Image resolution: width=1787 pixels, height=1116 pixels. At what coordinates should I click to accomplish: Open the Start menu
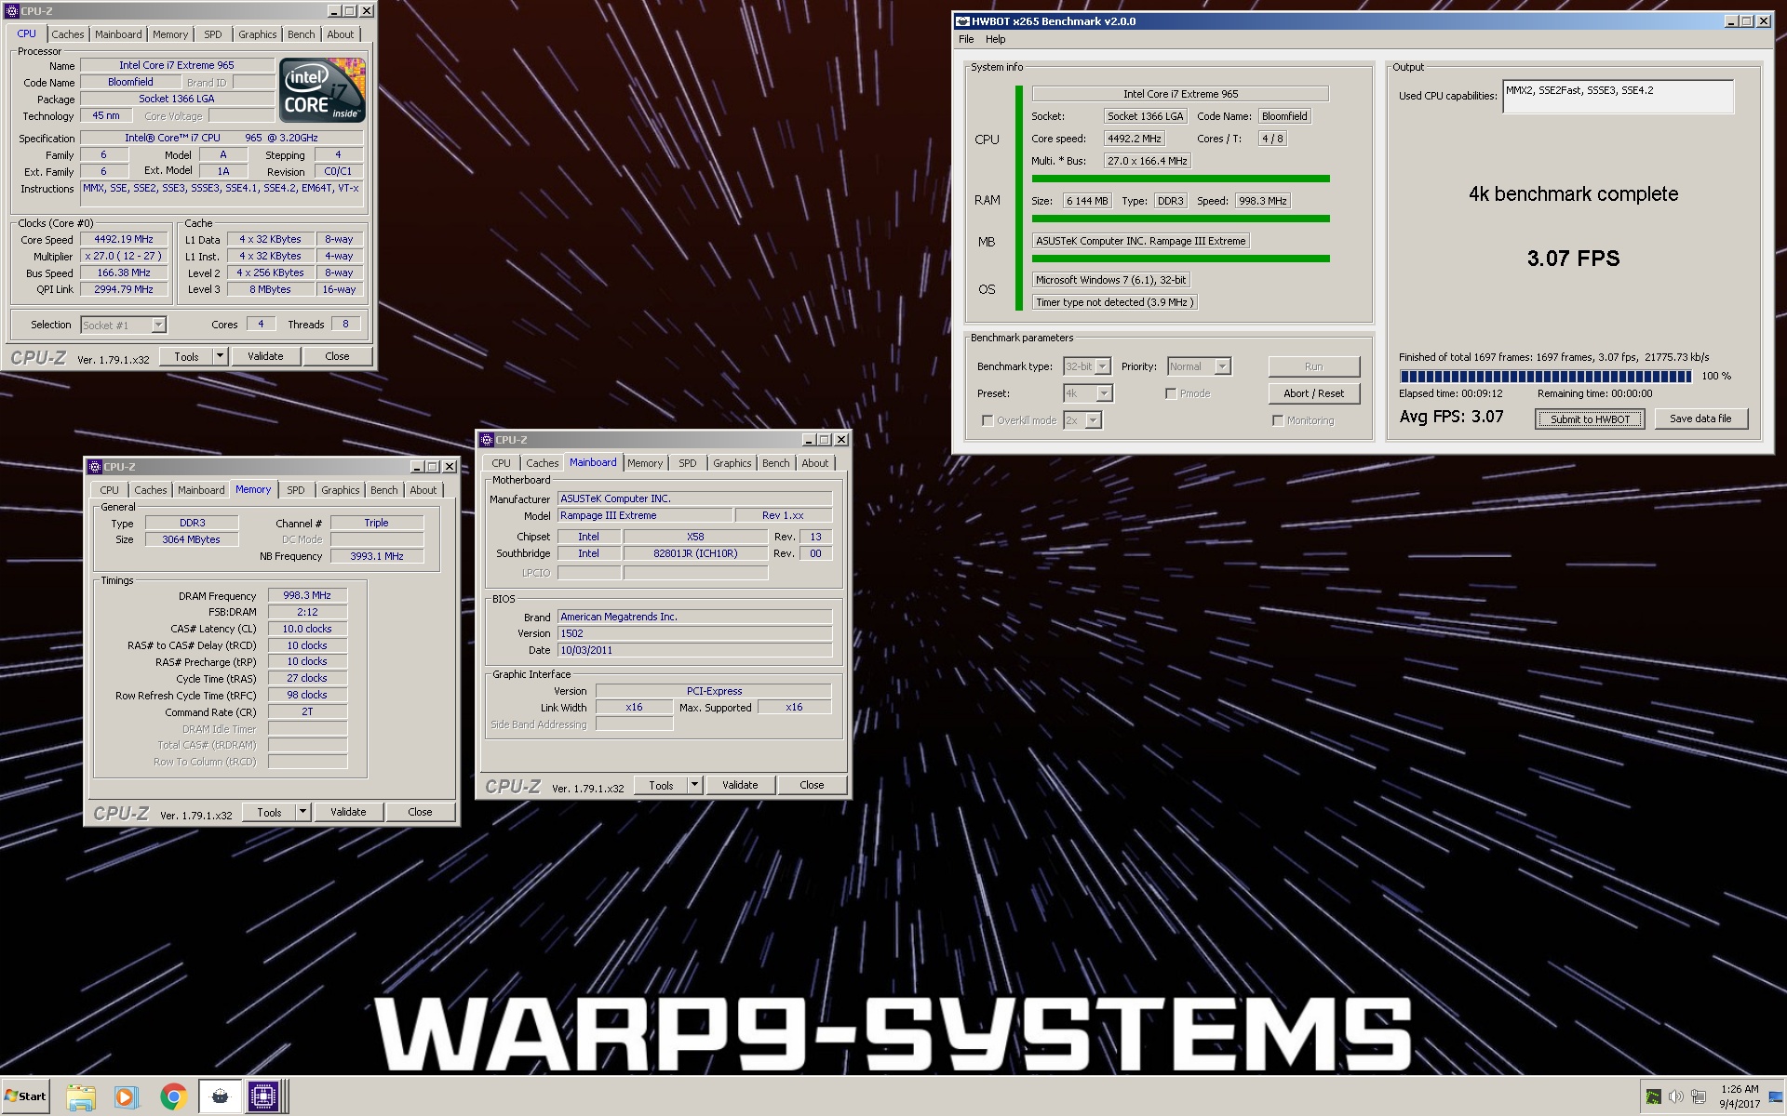tap(26, 1096)
